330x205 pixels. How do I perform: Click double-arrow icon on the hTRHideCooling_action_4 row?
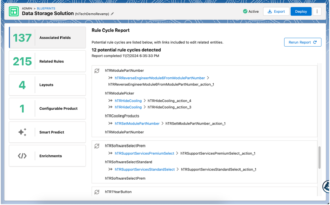110,101
